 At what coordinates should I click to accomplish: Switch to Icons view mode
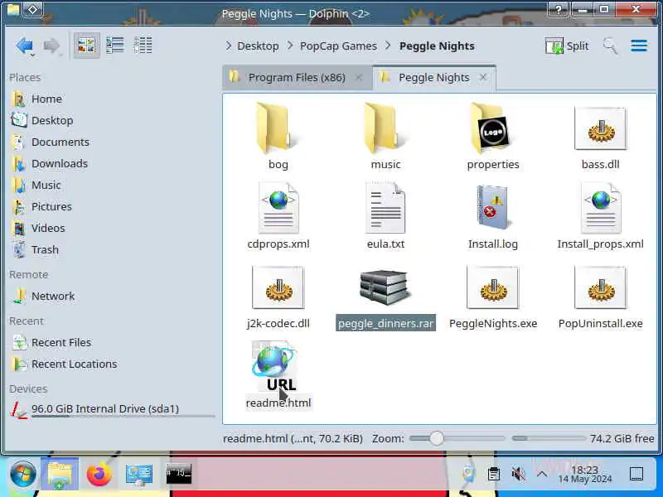[x=87, y=46]
